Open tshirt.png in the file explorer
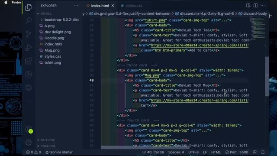Viewport: 277px width, 156px height. coord(53,62)
